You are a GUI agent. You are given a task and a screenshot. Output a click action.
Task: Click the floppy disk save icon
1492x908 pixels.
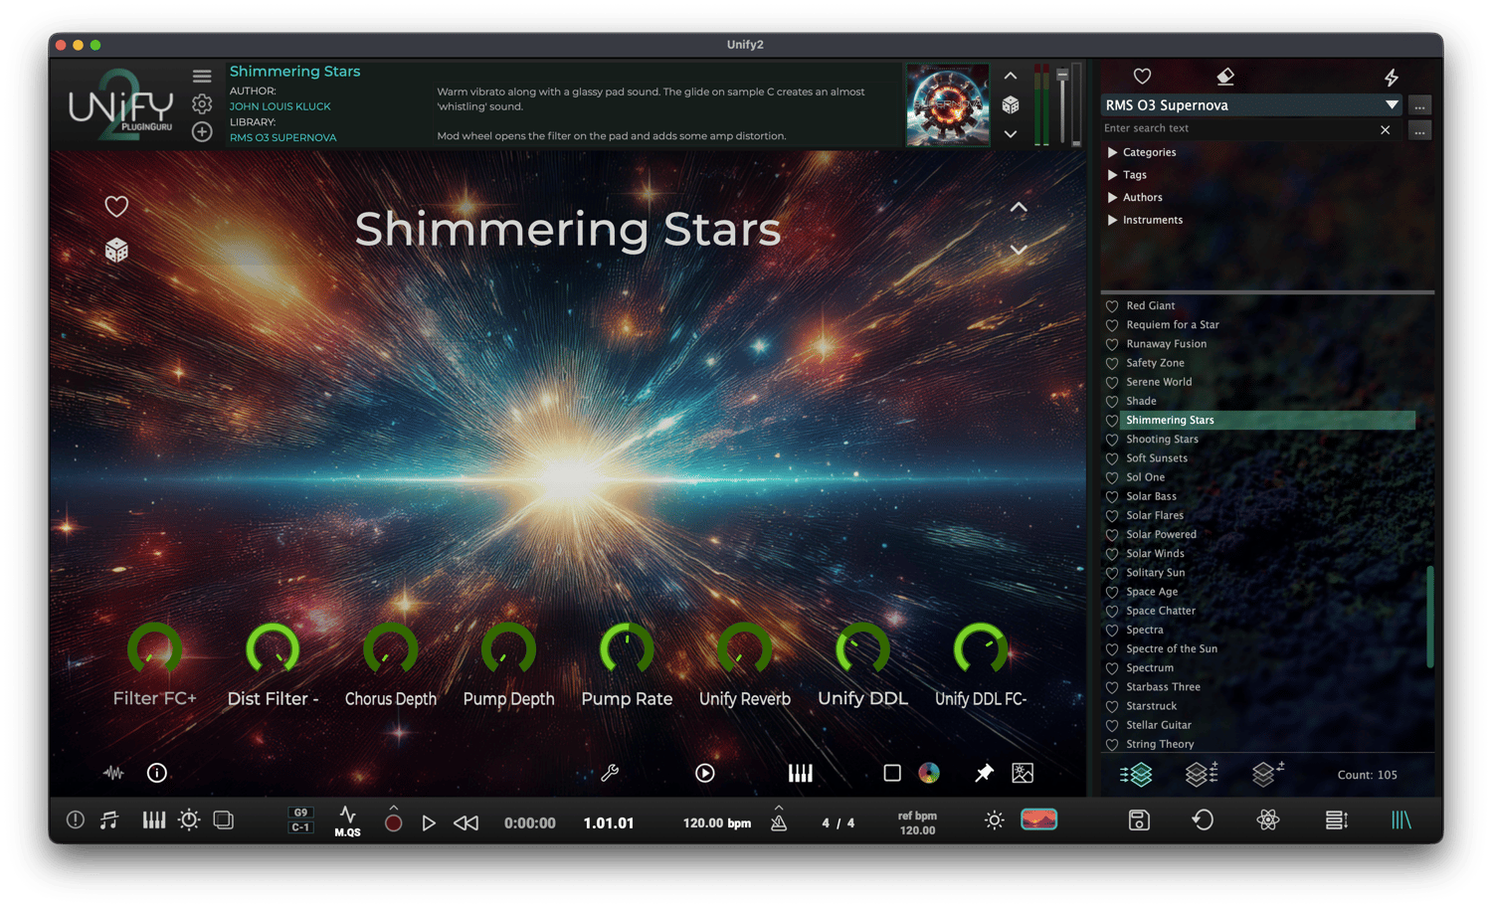click(1139, 819)
